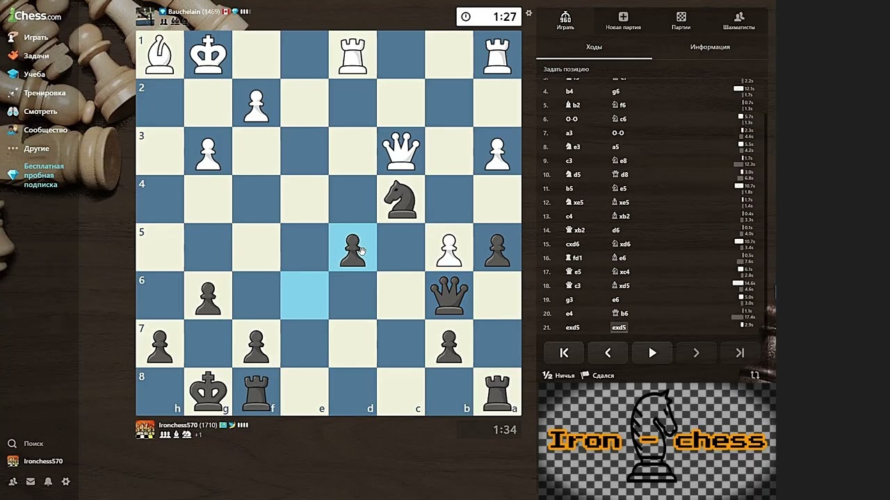Select white move 19. g3
Image resolution: width=890 pixels, height=500 pixels.
coord(569,300)
